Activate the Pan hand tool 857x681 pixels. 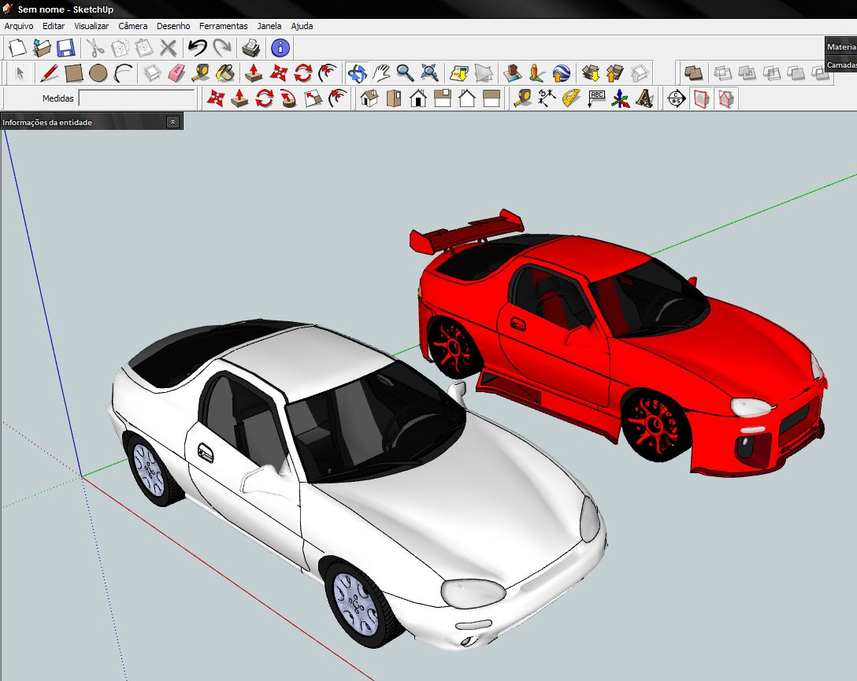381,73
